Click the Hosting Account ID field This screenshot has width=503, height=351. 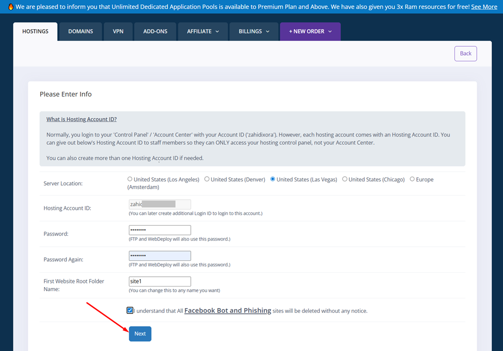click(x=159, y=204)
